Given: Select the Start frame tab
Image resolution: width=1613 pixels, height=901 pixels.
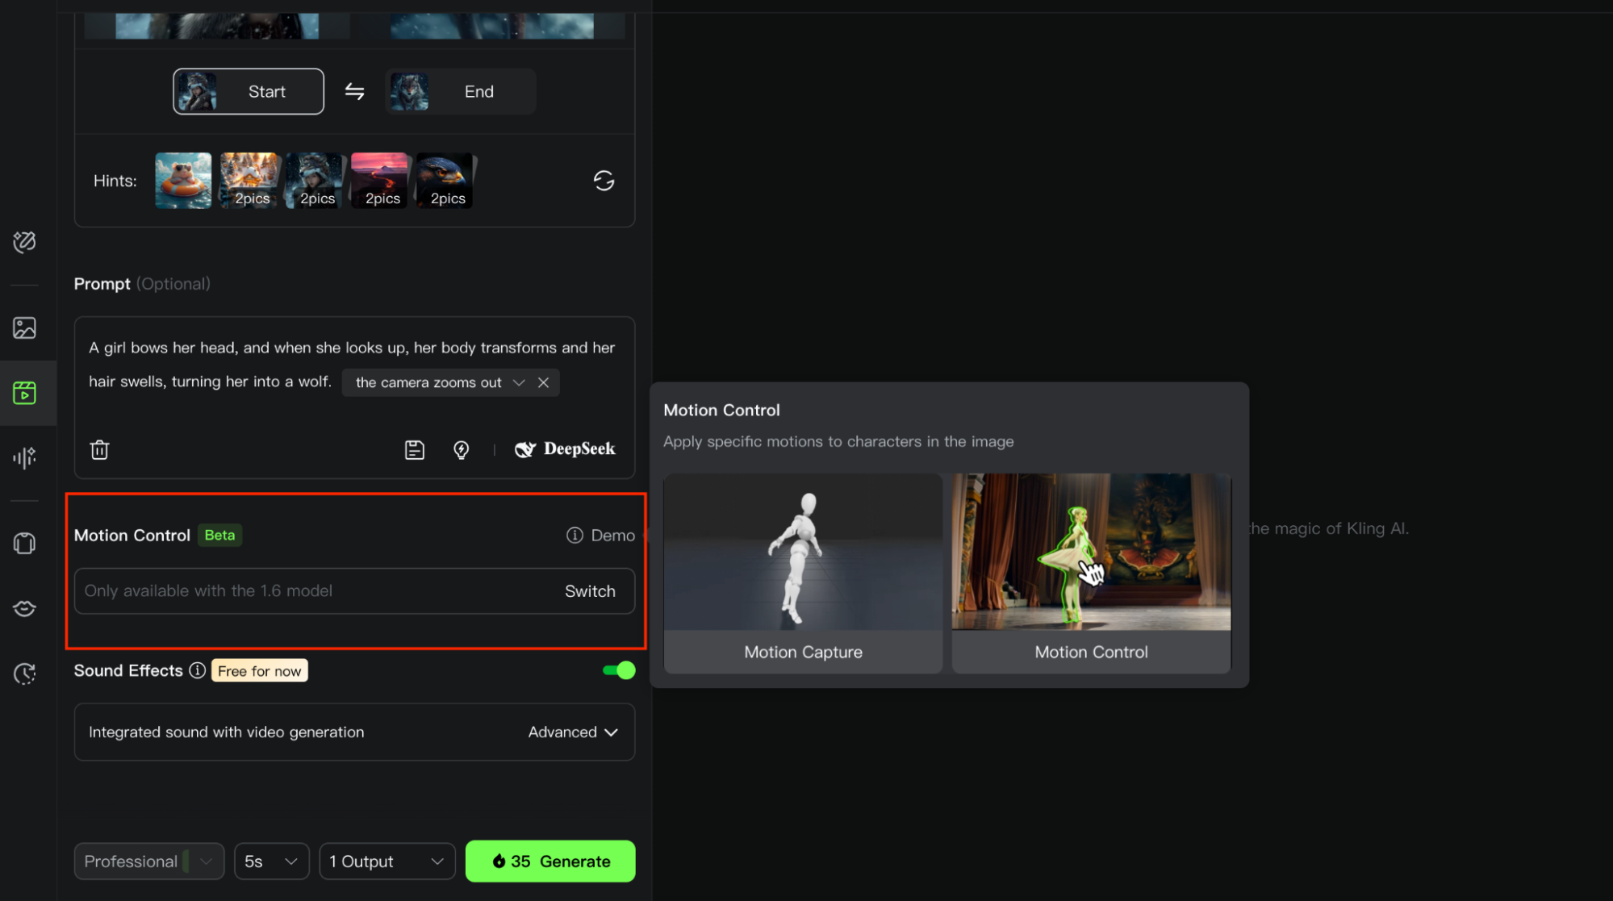Looking at the screenshot, I should [249, 91].
